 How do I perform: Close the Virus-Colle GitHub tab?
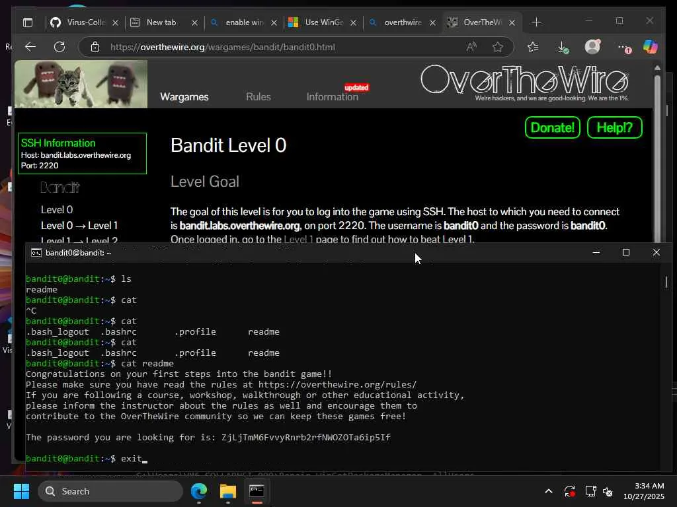[x=115, y=23]
